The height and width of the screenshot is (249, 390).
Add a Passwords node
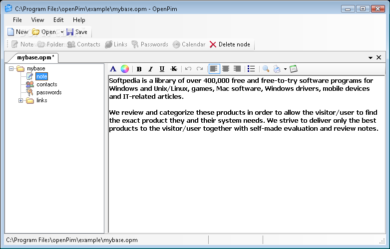pyautogui.click(x=150, y=44)
